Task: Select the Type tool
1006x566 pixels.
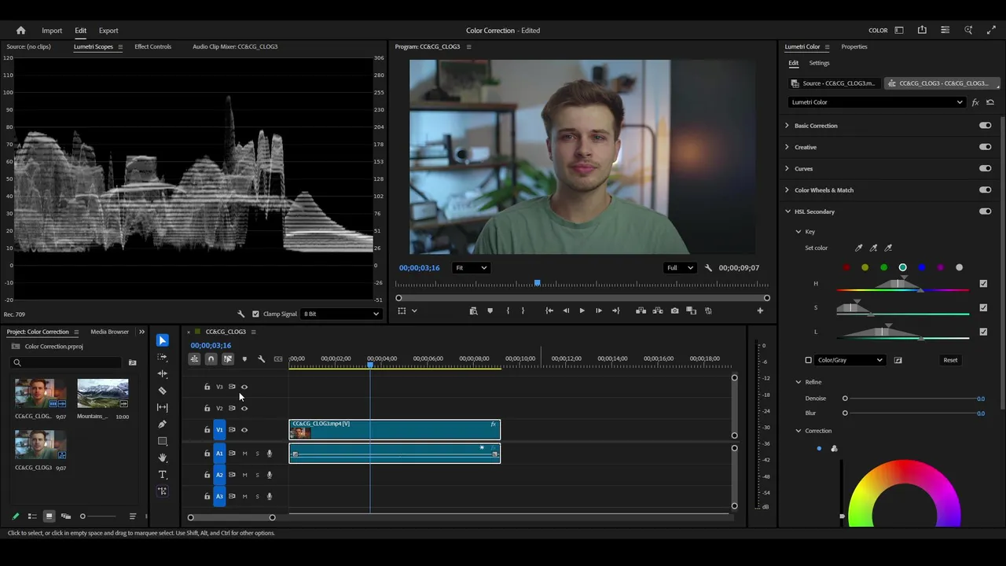Action: [x=163, y=475]
